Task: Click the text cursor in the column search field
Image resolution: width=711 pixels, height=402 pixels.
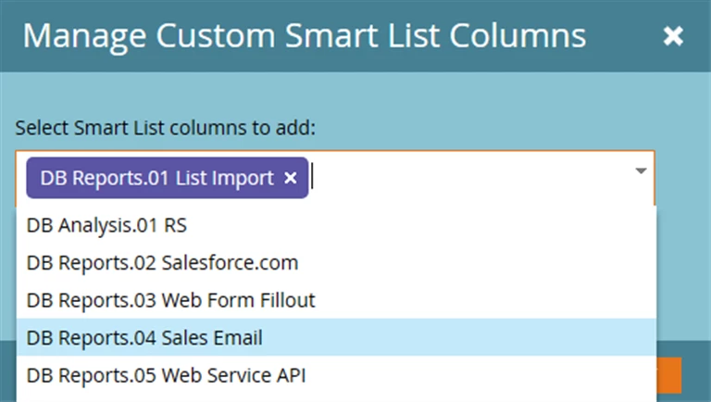Action: [x=315, y=177]
